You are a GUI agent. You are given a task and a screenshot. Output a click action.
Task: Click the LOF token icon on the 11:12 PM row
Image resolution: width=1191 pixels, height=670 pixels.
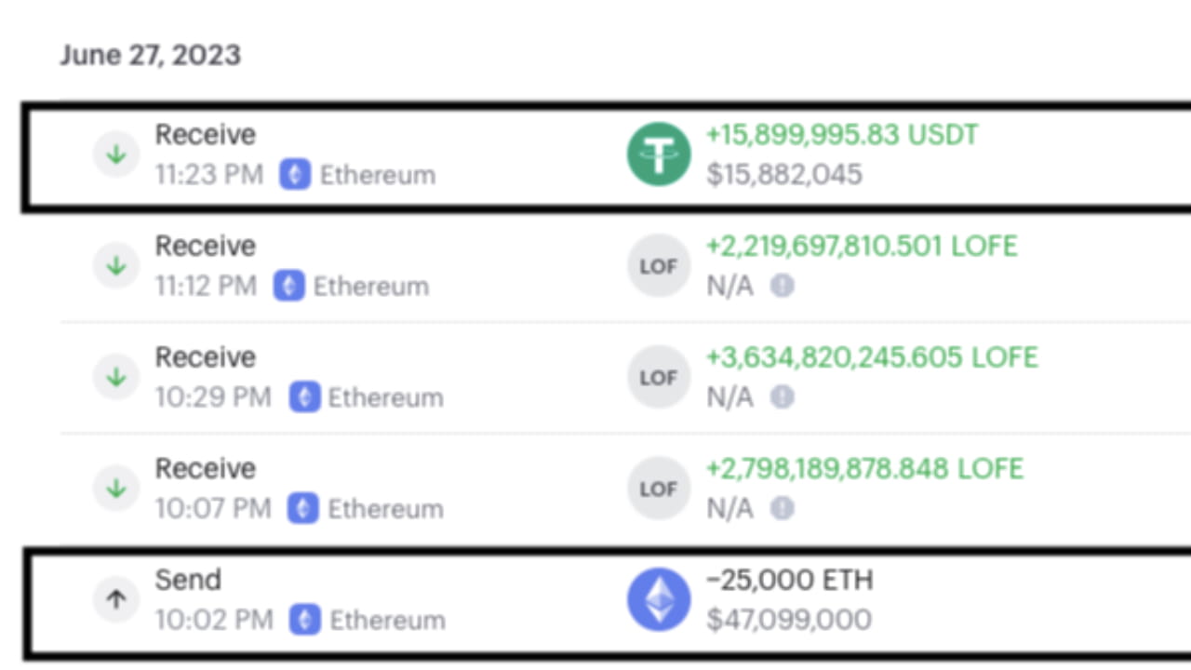click(x=659, y=266)
